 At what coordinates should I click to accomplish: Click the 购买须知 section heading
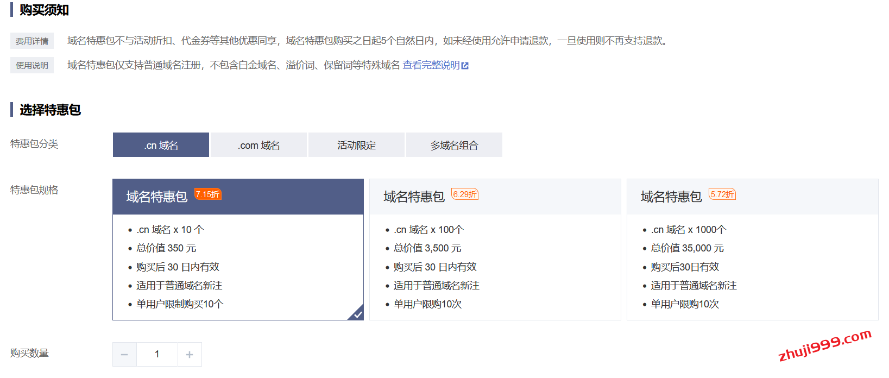click(44, 10)
